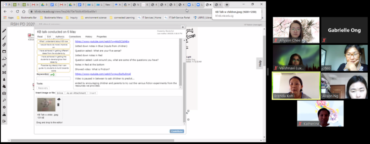Delete the attached image with trash icon
The height and width of the screenshot is (144, 370).
tap(58, 105)
